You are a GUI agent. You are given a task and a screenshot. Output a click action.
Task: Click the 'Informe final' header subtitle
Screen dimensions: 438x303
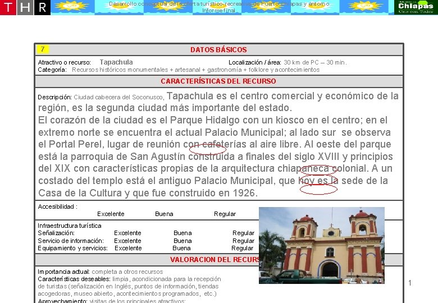[x=218, y=11]
